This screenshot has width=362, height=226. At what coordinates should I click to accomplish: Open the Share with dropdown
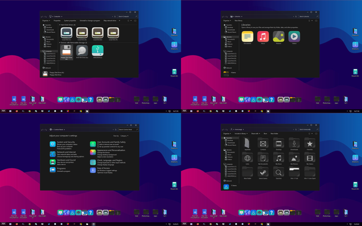[x=256, y=133]
